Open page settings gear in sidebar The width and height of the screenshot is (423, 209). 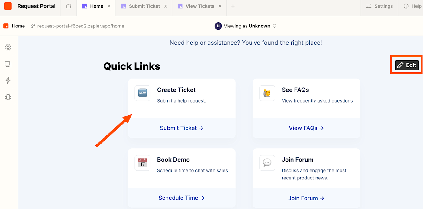coord(8,47)
